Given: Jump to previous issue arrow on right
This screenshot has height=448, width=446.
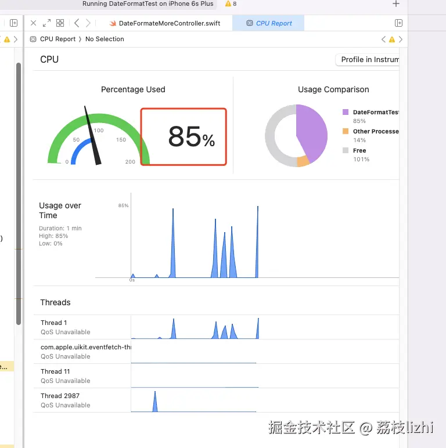Looking at the screenshot, I should point(383,39).
